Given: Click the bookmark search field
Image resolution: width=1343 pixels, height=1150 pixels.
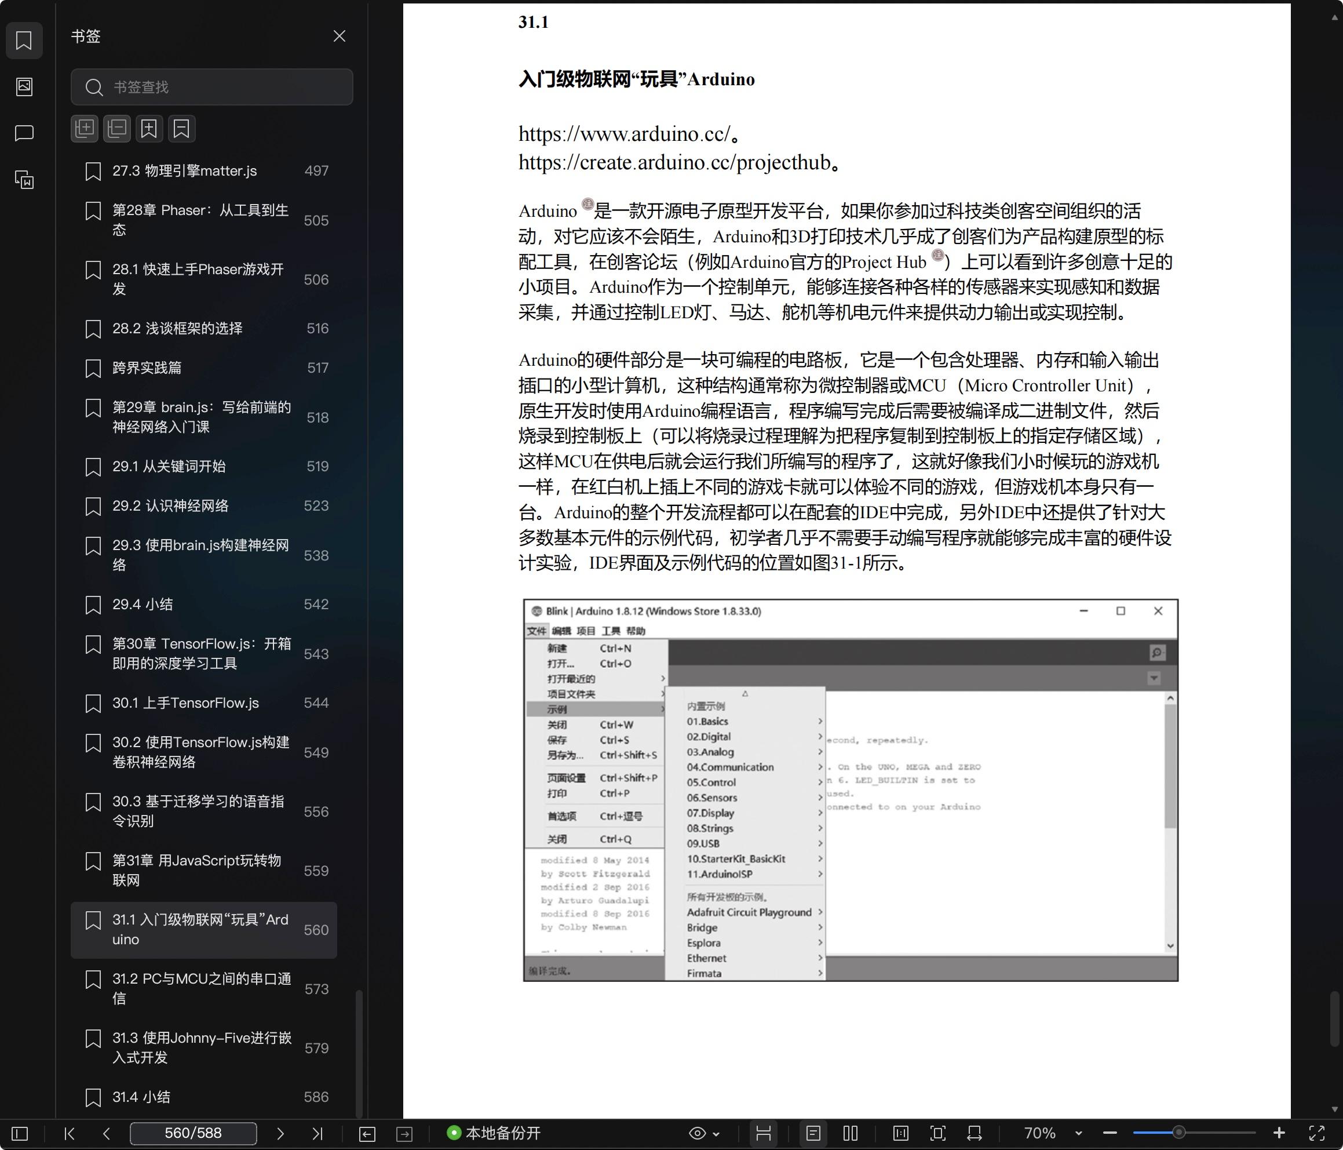Looking at the screenshot, I should coord(212,87).
